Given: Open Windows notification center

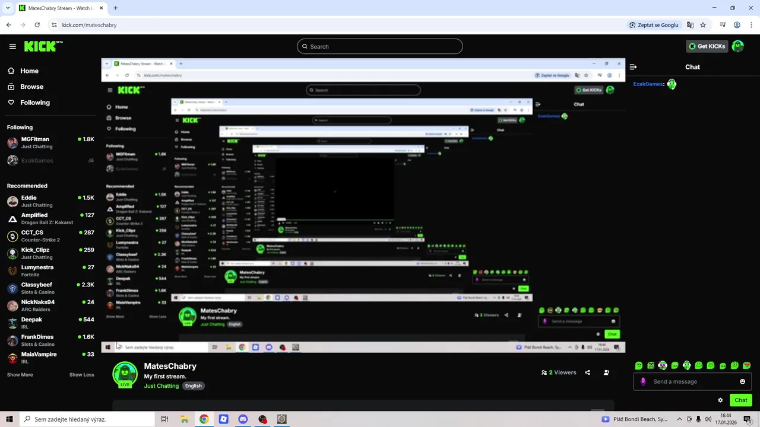Looking at the screenshot, I should [x=748, y=419].
